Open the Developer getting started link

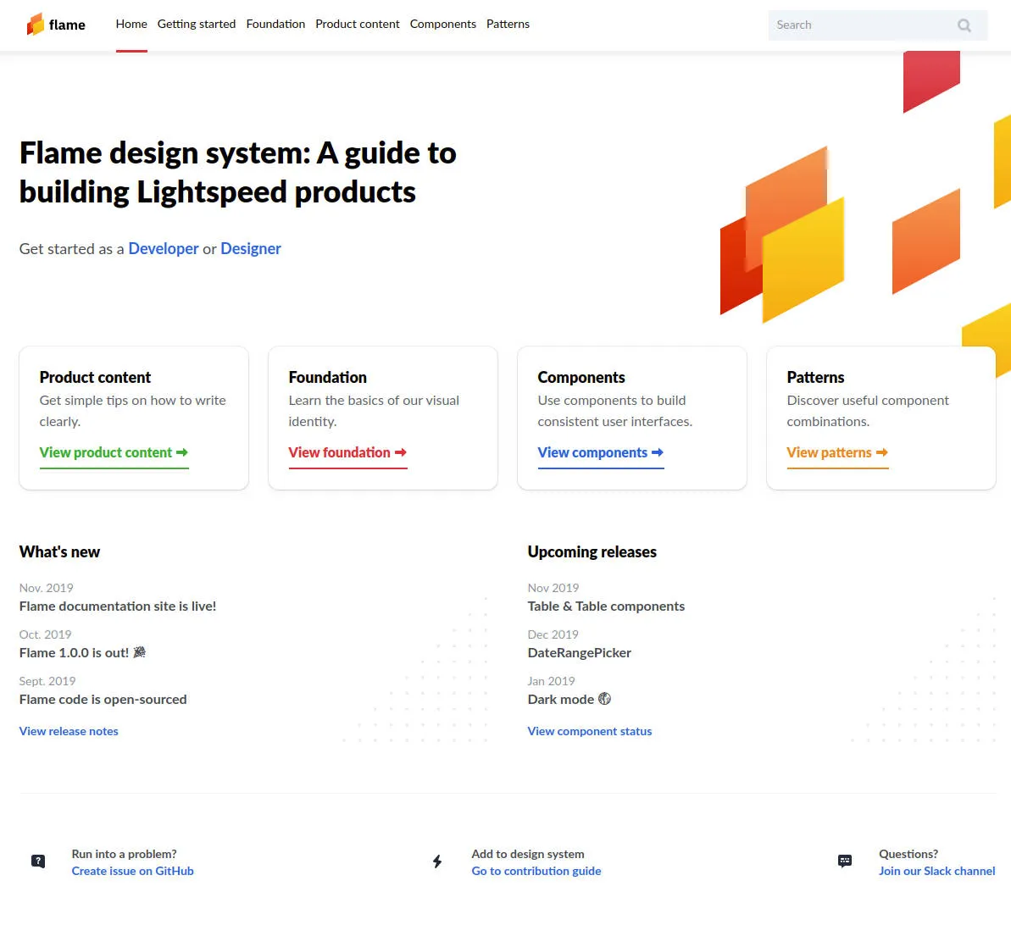click(164, 248)
